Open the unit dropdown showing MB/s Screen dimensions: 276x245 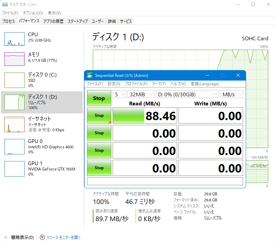[232, 94]
